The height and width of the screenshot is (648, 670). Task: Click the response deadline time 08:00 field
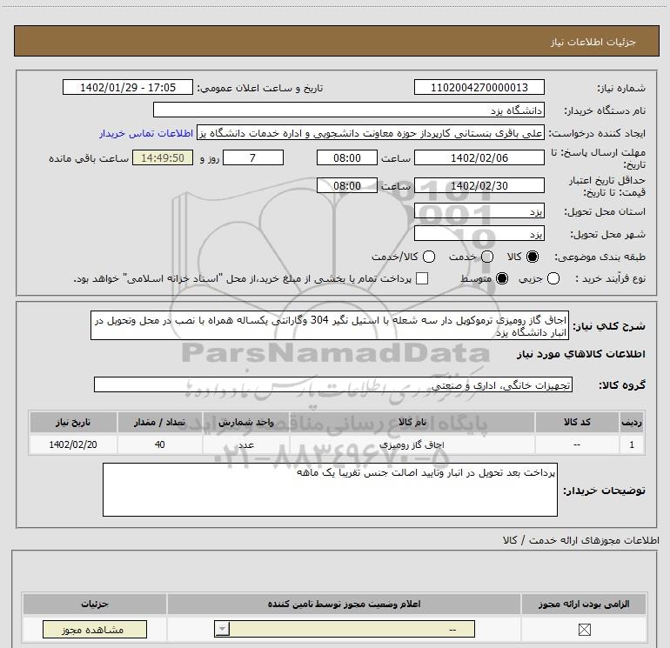tap(347, 157)
